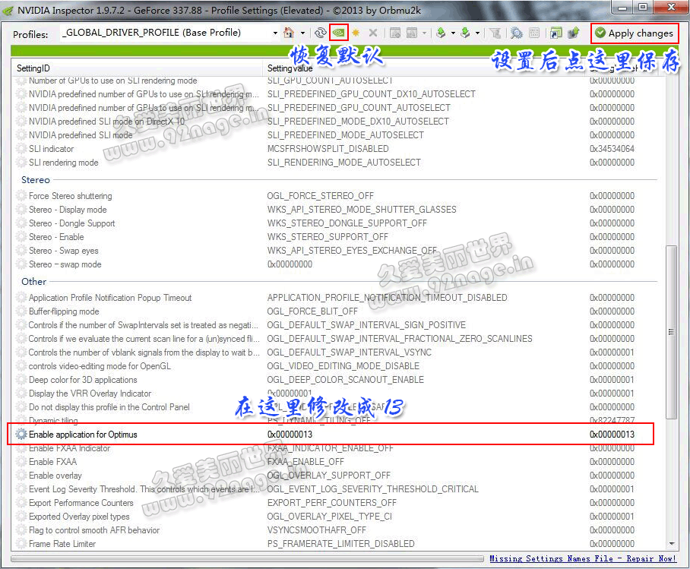Click the horizontal scrollbar at the bottom
690x569 pixels.
[x=247, y=559]
